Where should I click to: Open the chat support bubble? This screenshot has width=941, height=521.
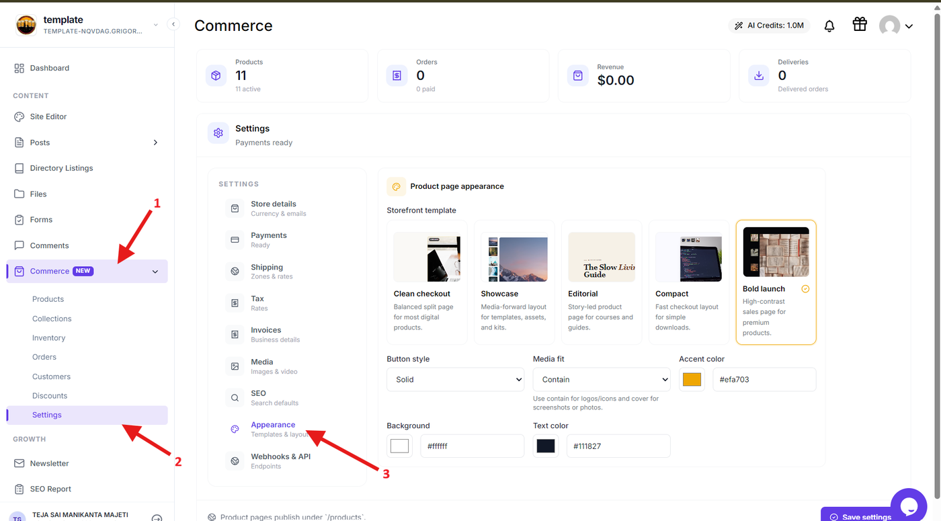(909, 506)
